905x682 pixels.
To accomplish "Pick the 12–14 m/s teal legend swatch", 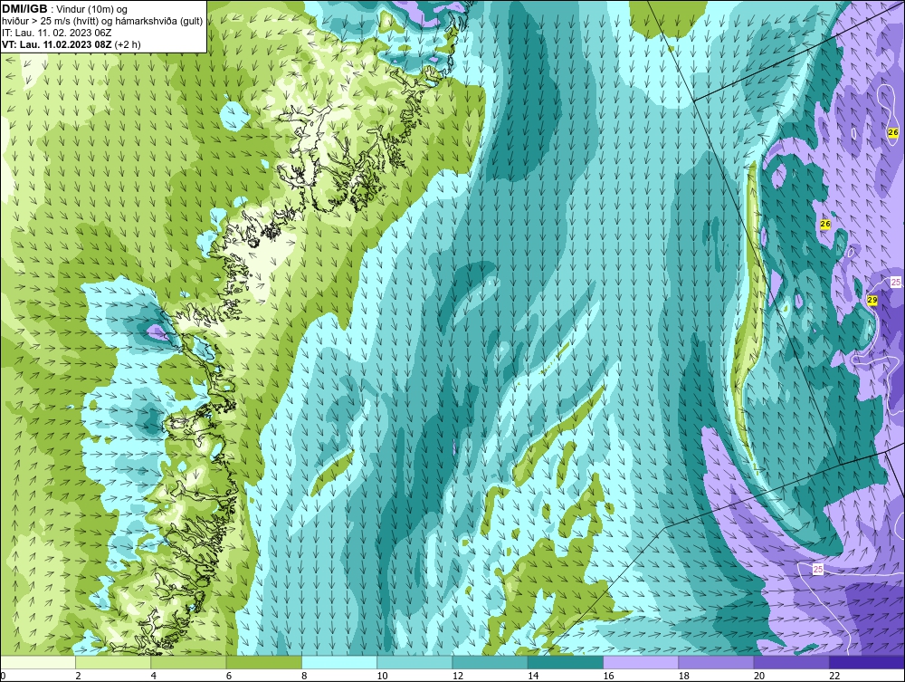I will (490, 662).
